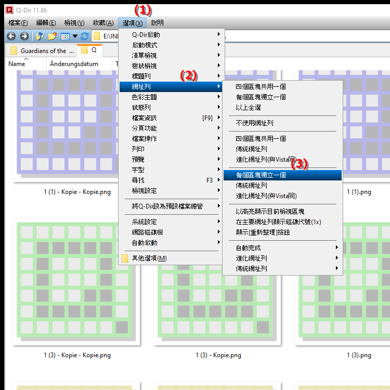Expand the 狀態列 submenu
The height and width of the screenshot is (390, 390).
(x=171, y=108)
